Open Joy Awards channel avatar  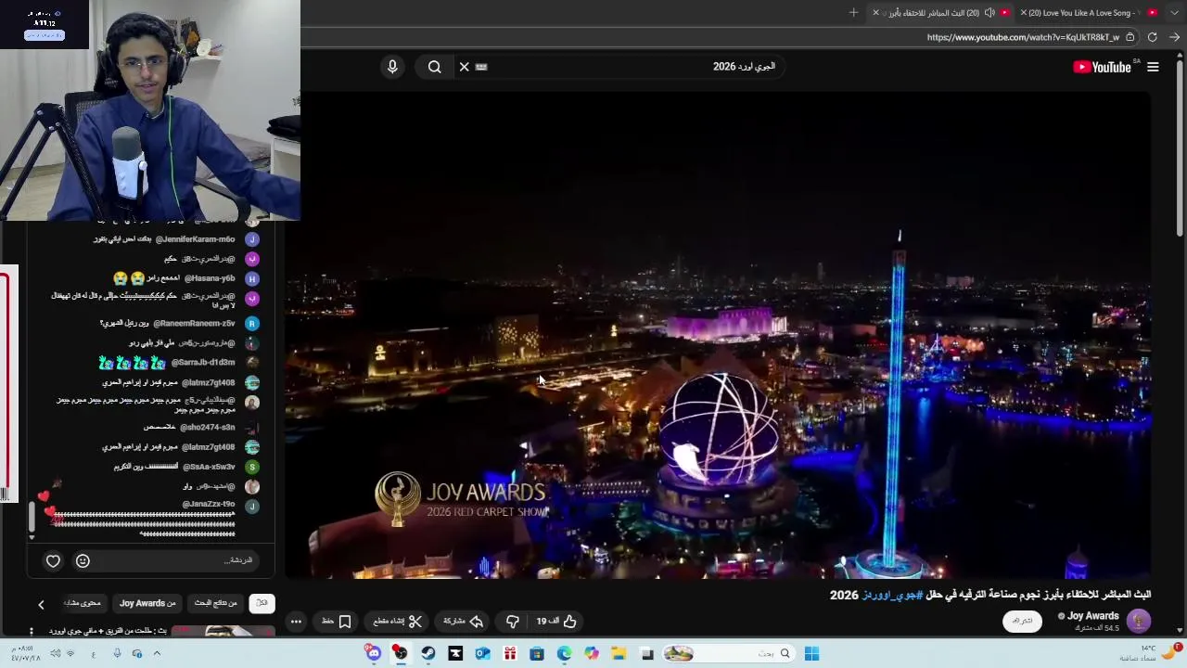1138,621
